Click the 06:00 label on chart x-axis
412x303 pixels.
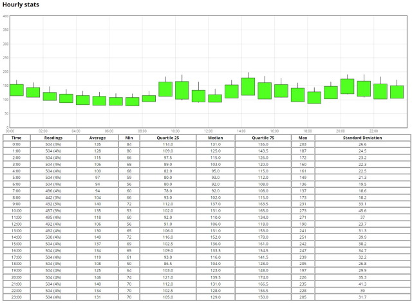pyautogui.click(x=109, y=131)
